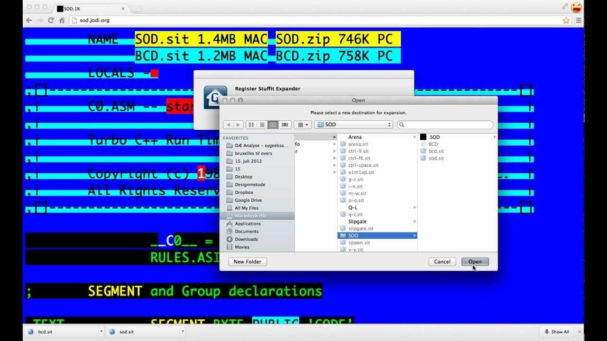The height and width of the screenshot is (341, 607).
Task: Open the item arrangement dropdown
Action: coord(302,125)
